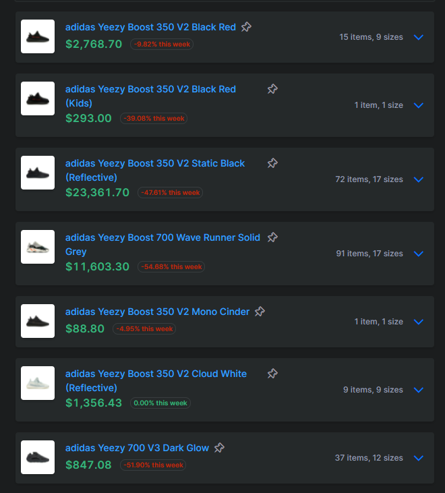Click the $11,603.30 price
The width and height of the screenshot is (445, 493).
(x=97, y=267)
